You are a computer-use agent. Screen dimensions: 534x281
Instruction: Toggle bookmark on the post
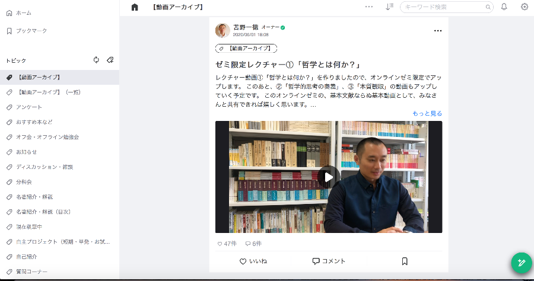tap(405, 261)
